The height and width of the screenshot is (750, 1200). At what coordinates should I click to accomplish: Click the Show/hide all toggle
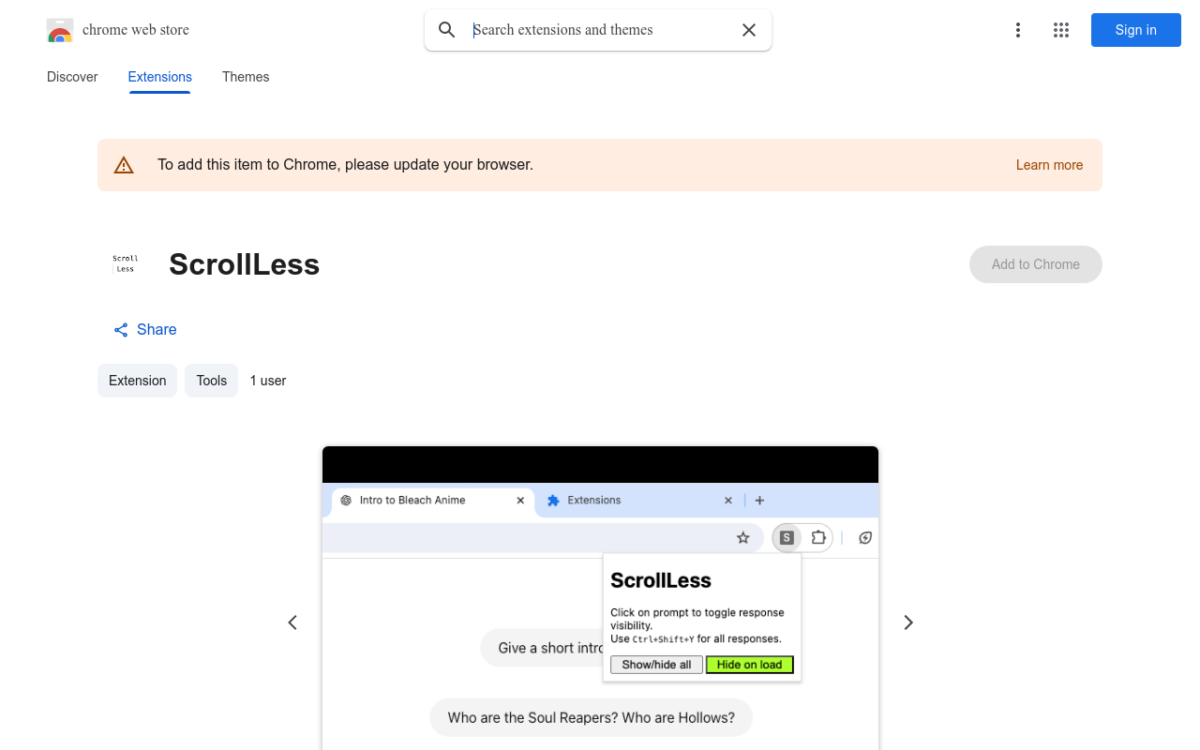(656, 664)
